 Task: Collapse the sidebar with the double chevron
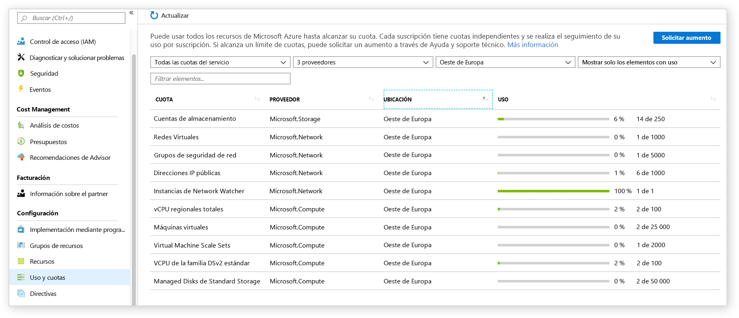click(131, 13)
